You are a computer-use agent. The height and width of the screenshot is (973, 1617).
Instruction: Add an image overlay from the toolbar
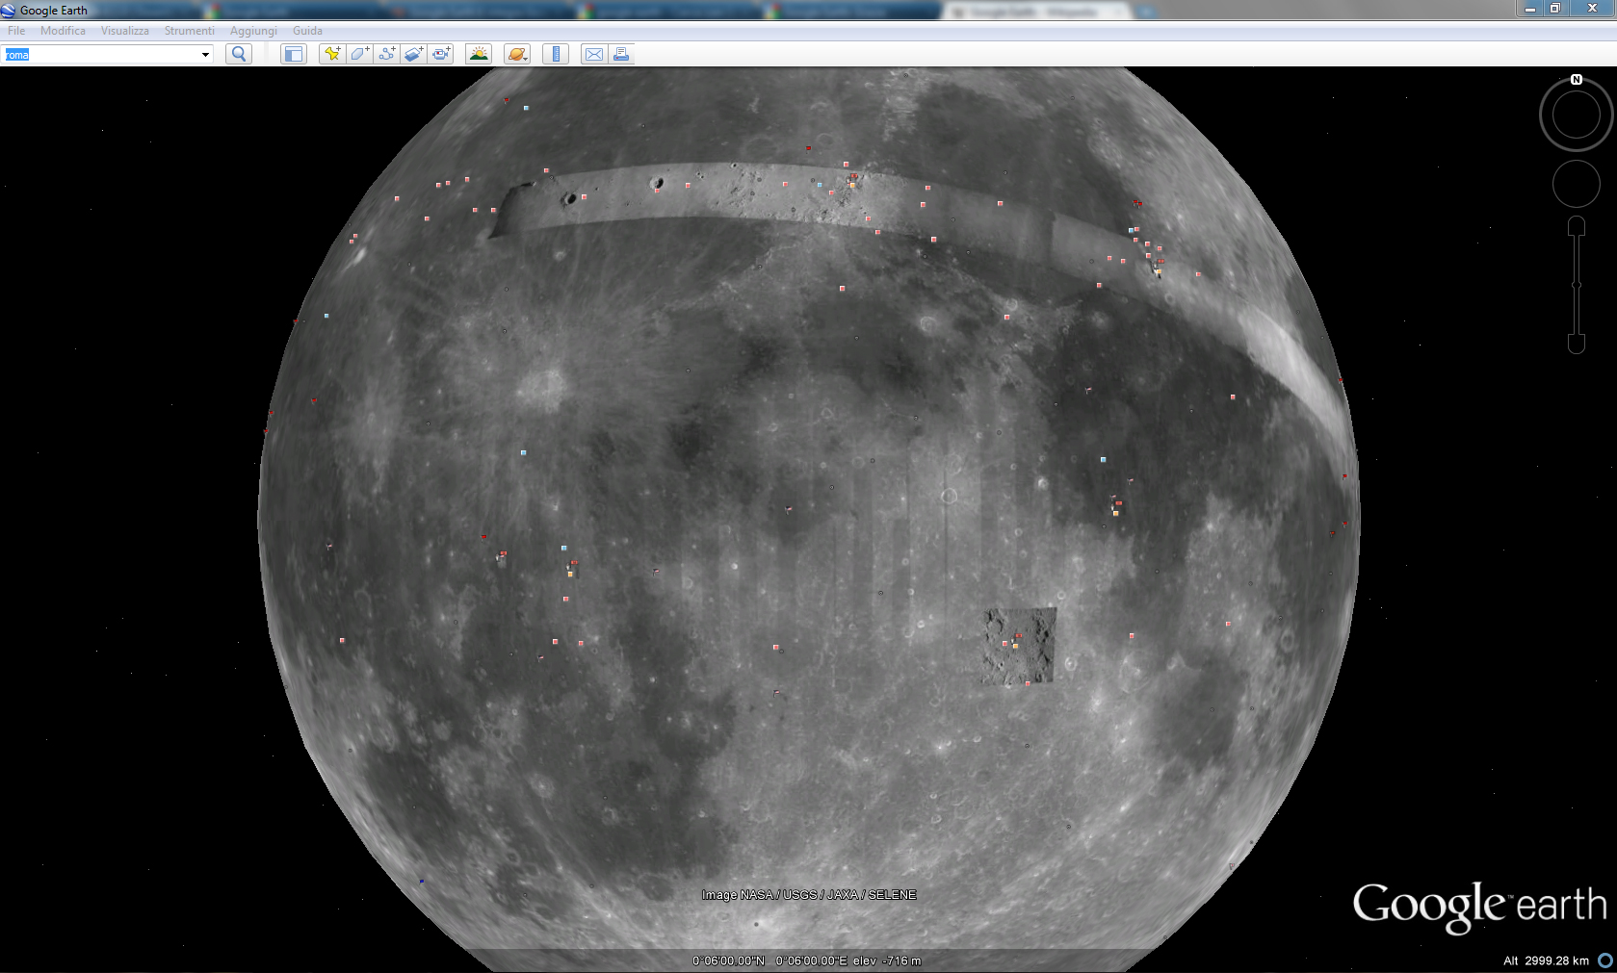coord(413,54)
